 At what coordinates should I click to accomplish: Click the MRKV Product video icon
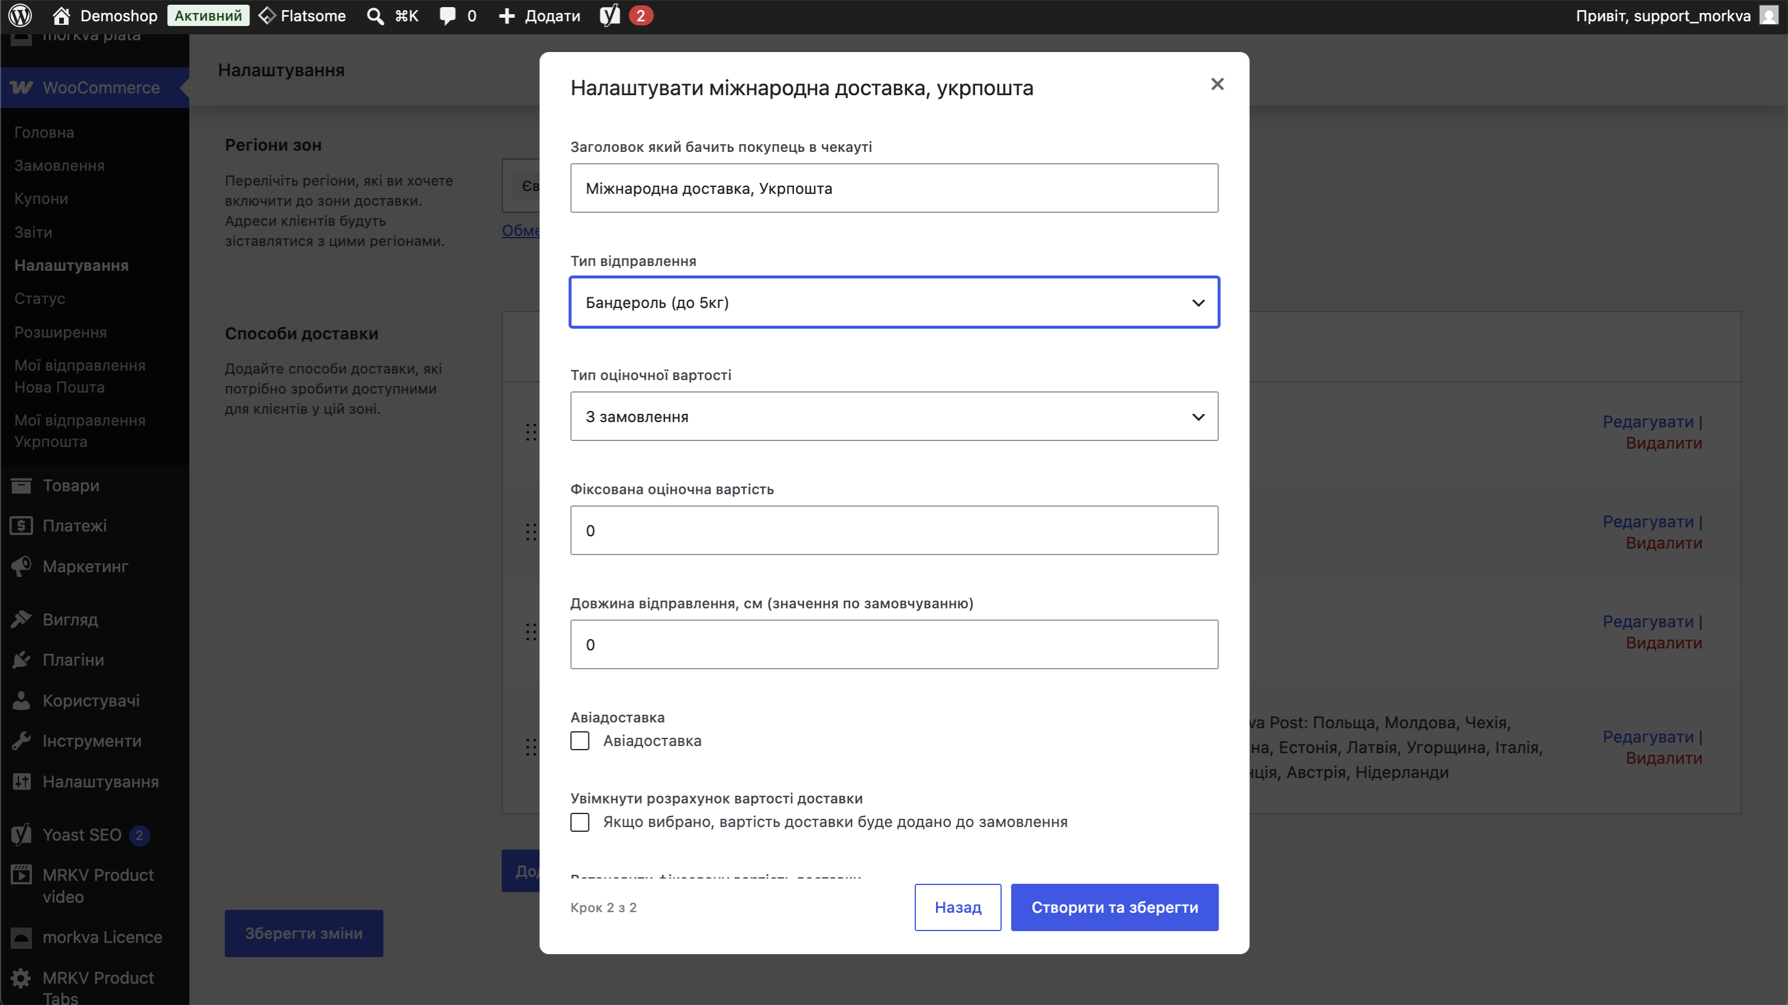pyautogui.click(x=21, y=874)
